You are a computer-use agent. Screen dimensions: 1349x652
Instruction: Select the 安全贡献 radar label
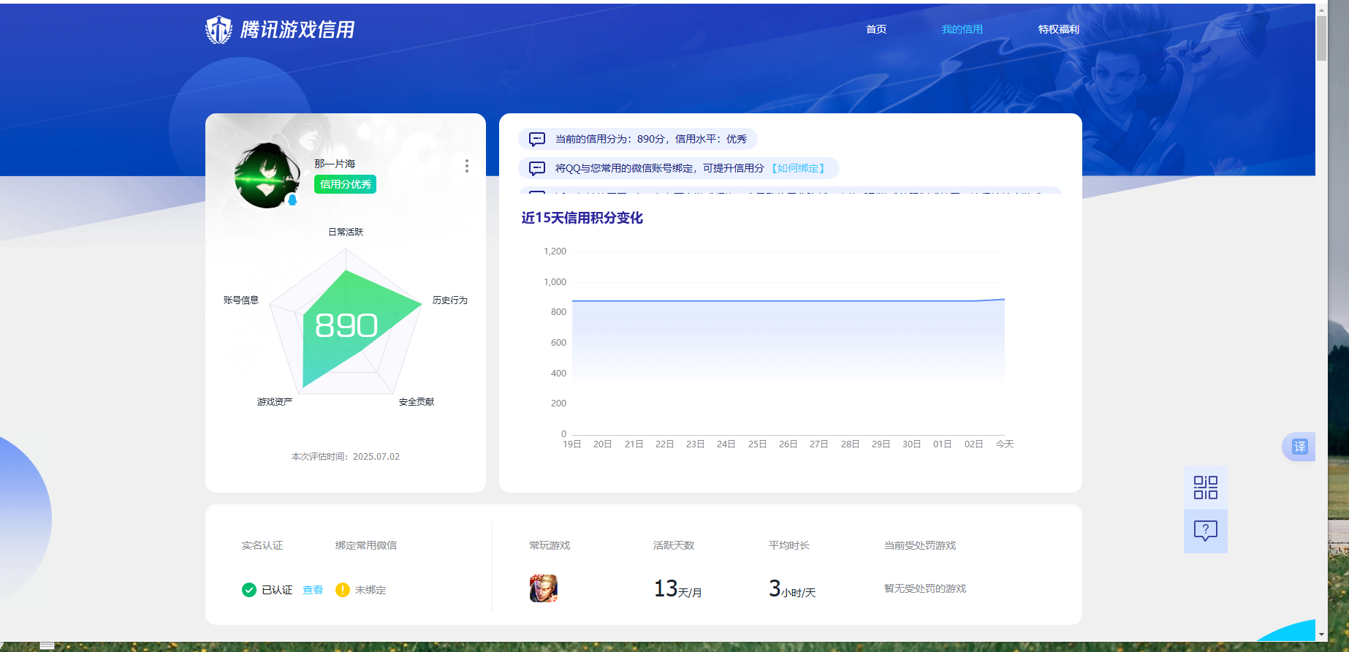tap(417, 401)
